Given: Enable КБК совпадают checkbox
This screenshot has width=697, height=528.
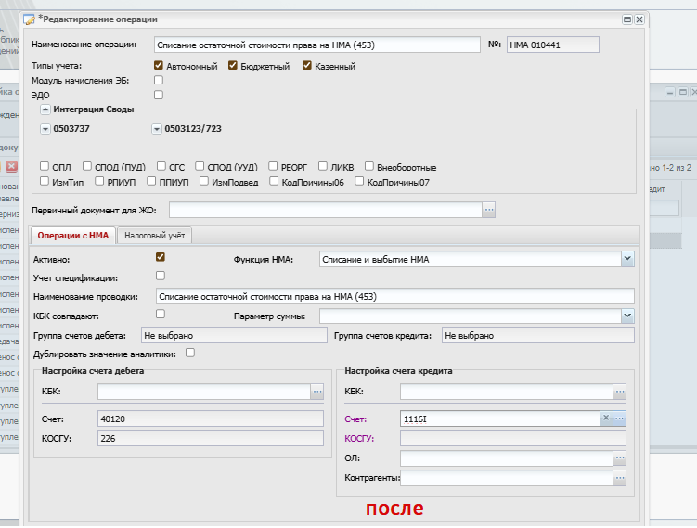Looking at the screenshot, I should 160,314.
